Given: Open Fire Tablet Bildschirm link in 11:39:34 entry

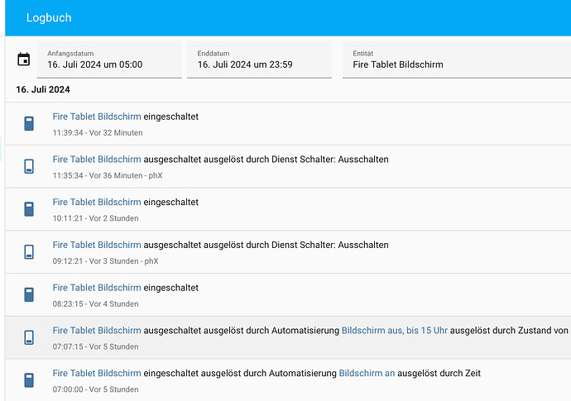Looking at the screenshot, I should pyautogui.click(x=97, y=117).
